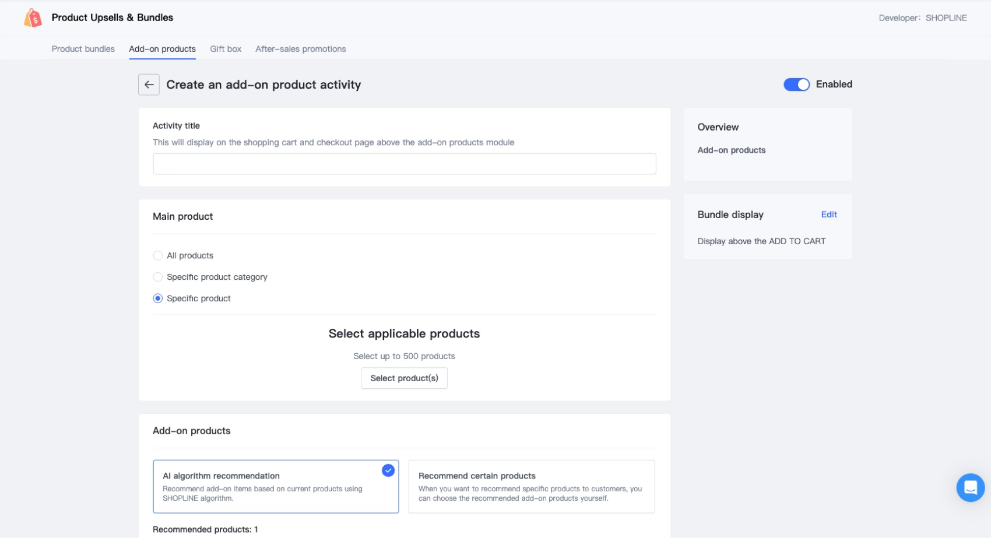Select AI algorithm recommendation card
Screen dimensions: 991x538
coord(275,487)
